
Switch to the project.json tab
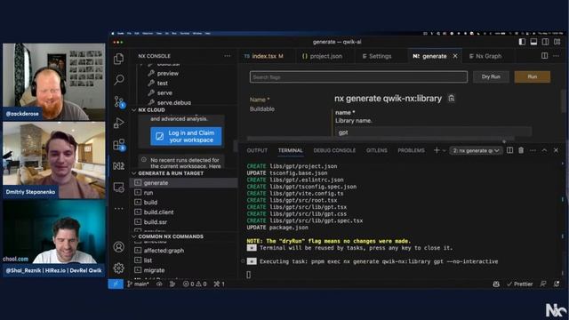coord(322,56)
